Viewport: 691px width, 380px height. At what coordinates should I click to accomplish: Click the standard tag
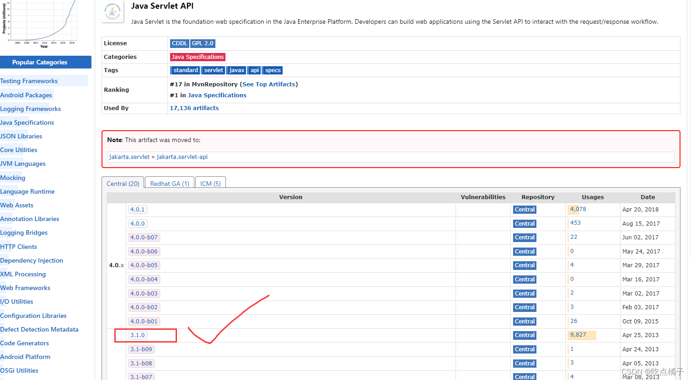185,70
